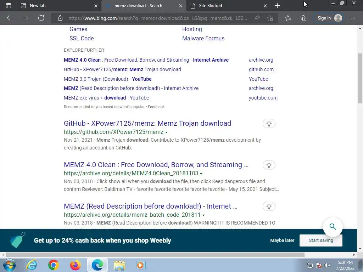
Task: Open the SSL Code related search link
Action: 82,38
